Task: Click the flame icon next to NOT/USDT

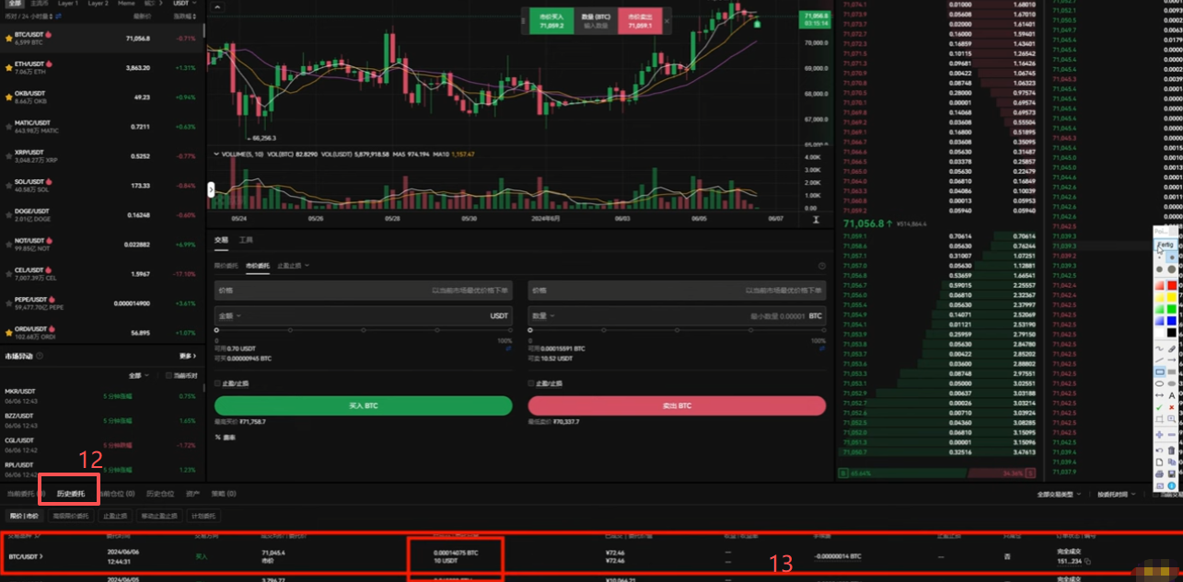Action: (50, 241)
